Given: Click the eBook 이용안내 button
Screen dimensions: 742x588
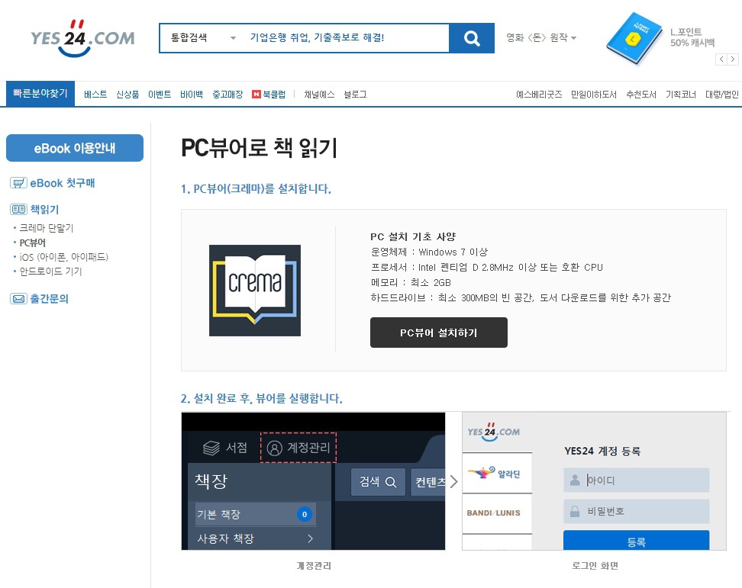Looking at the screenshot, I should point(75,148).
